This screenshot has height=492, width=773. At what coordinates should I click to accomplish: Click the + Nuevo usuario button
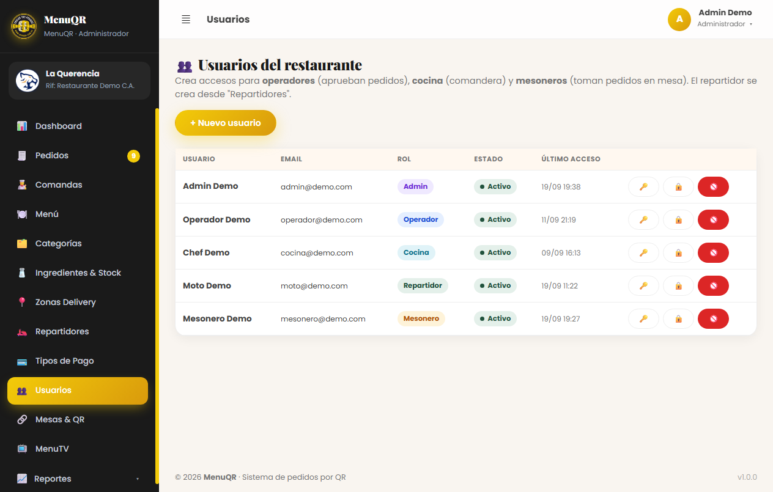point(226,123)
